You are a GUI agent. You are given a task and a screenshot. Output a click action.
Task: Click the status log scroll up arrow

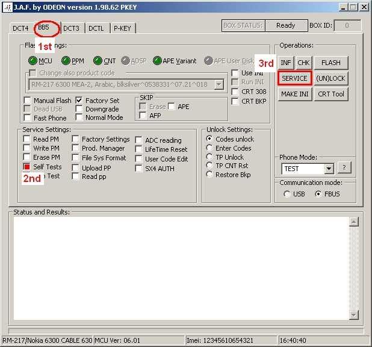354,222
